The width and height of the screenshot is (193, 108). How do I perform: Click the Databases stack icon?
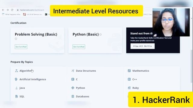pos(73,96)
